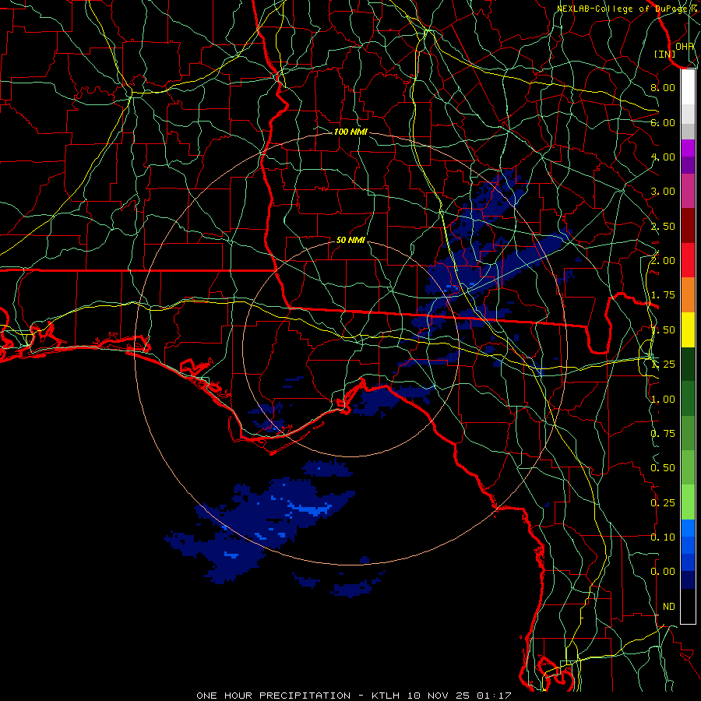This screenshot has height=701, width=701.
Task: Click the '0.10' legend value
Action: point(663,537)
